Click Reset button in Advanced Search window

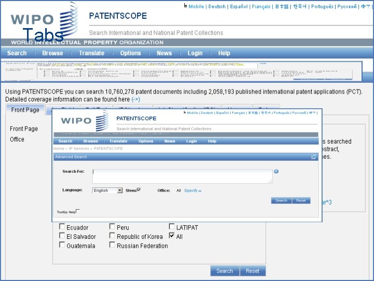(x=301, y=200)
